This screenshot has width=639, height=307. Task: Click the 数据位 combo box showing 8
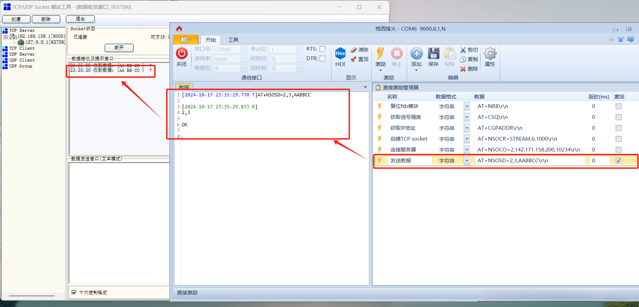[x=230, y=68]
